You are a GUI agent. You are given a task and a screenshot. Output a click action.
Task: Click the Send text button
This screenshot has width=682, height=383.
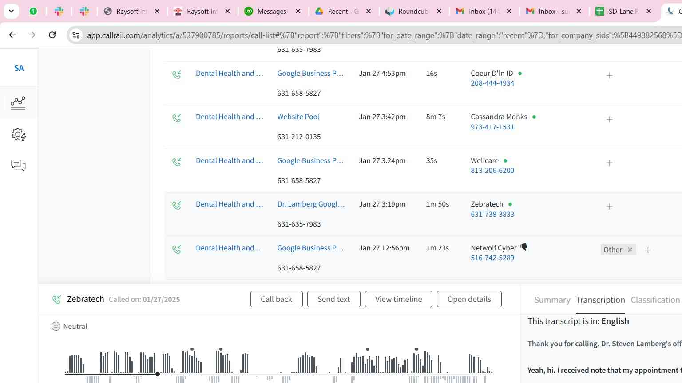click(333, 299)
